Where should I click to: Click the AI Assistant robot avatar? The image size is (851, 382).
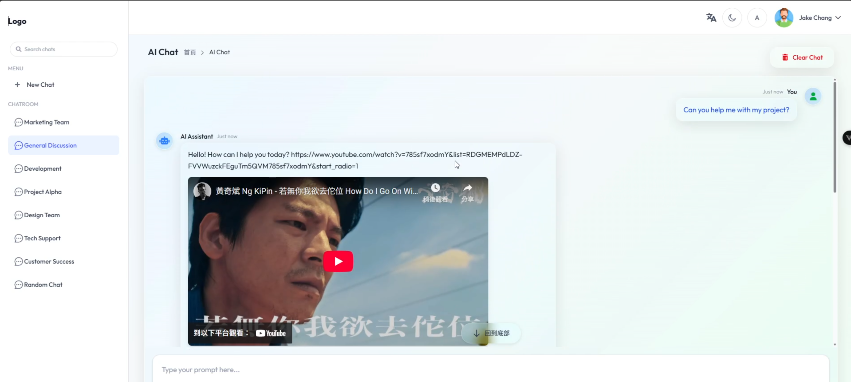(x=164, y=141)
